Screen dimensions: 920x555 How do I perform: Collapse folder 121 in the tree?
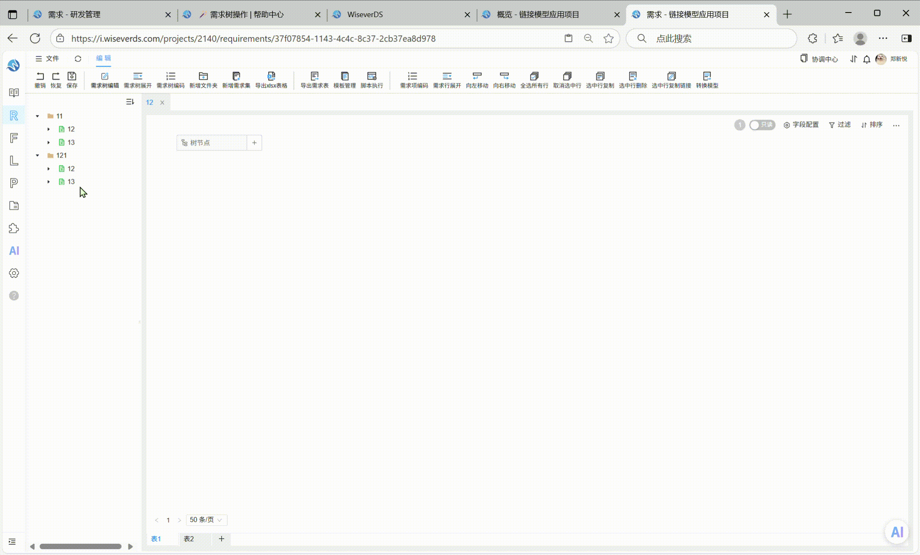coord(37,155)
